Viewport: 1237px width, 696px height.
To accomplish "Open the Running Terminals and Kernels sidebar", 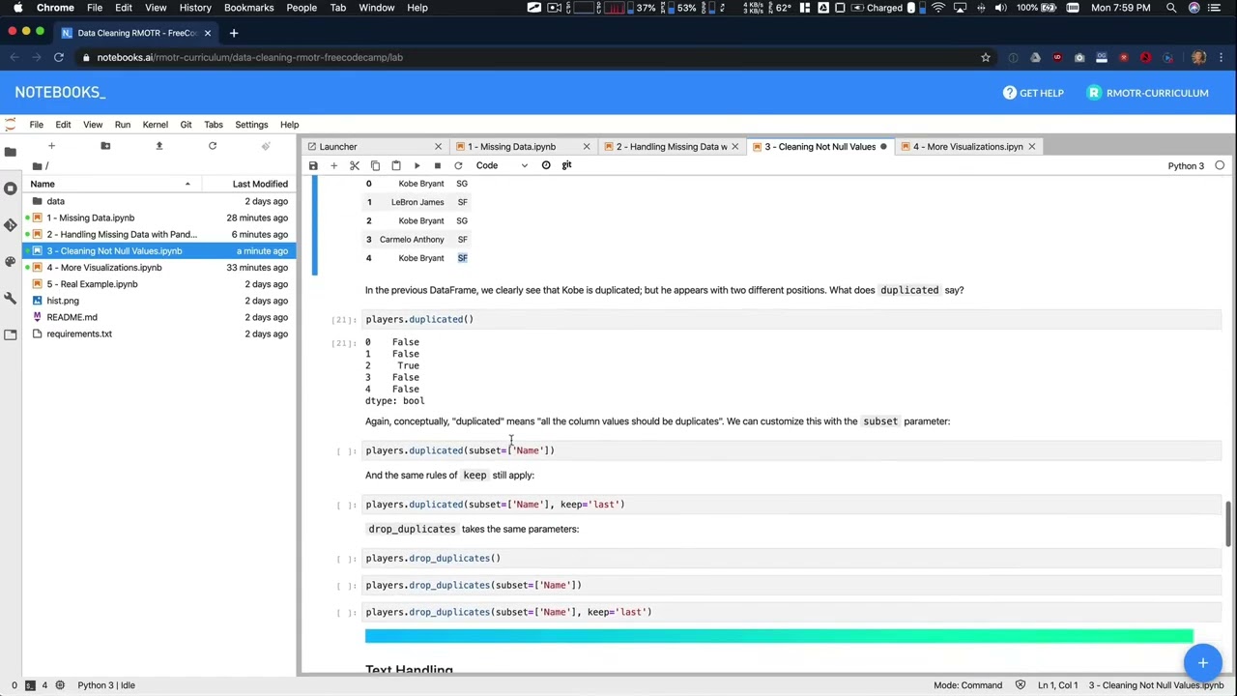I will (11, 188).
